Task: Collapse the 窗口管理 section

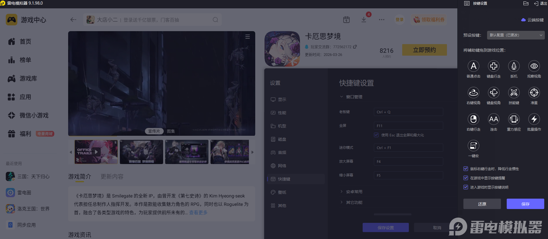Action: click(354, 97)
